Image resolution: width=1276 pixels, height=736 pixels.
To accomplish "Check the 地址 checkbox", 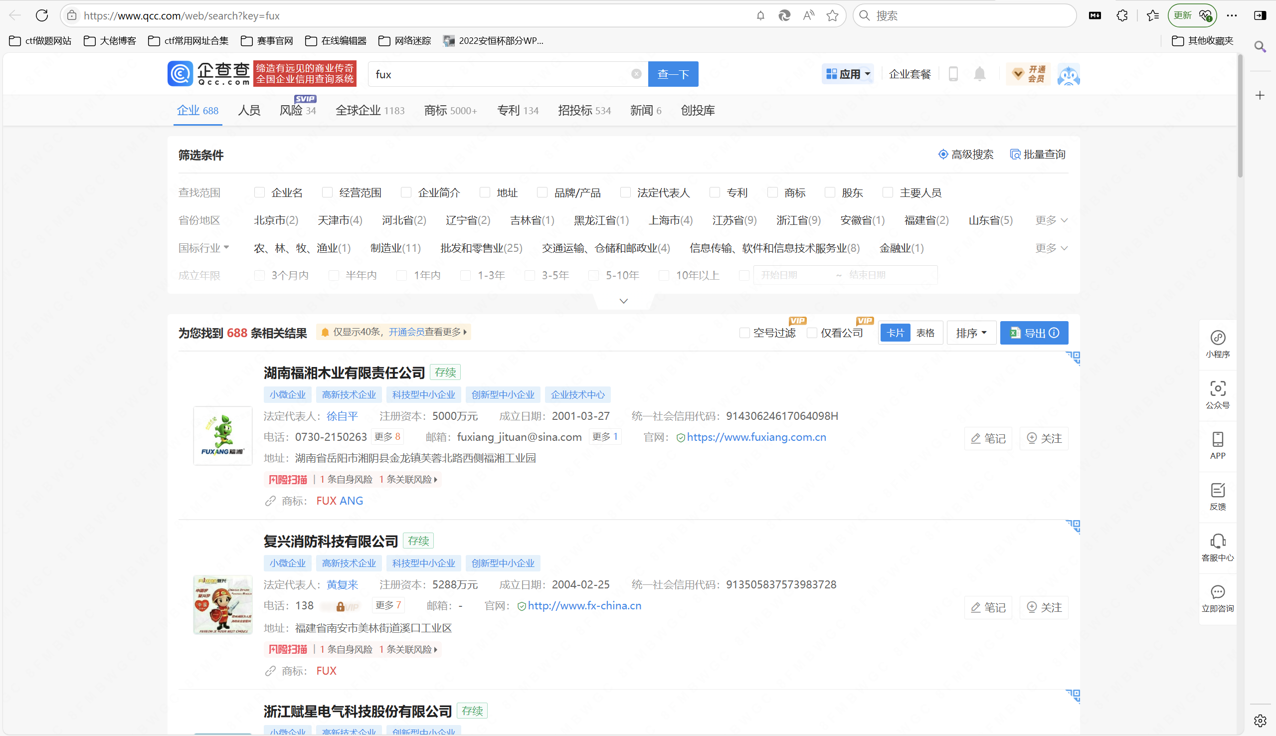I will [x=485, y=192].
